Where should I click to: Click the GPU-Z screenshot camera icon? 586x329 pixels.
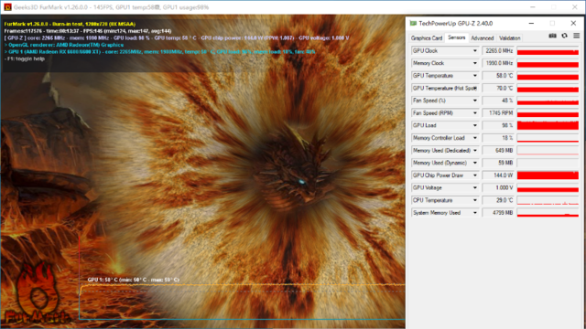552,36
